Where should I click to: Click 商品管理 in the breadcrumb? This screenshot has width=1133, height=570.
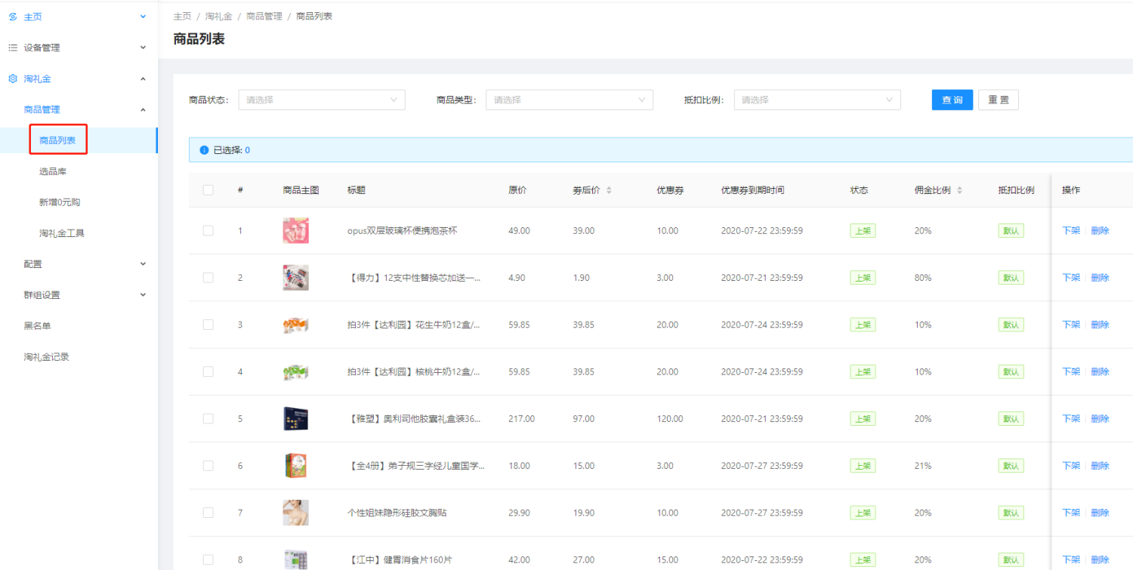264,16
